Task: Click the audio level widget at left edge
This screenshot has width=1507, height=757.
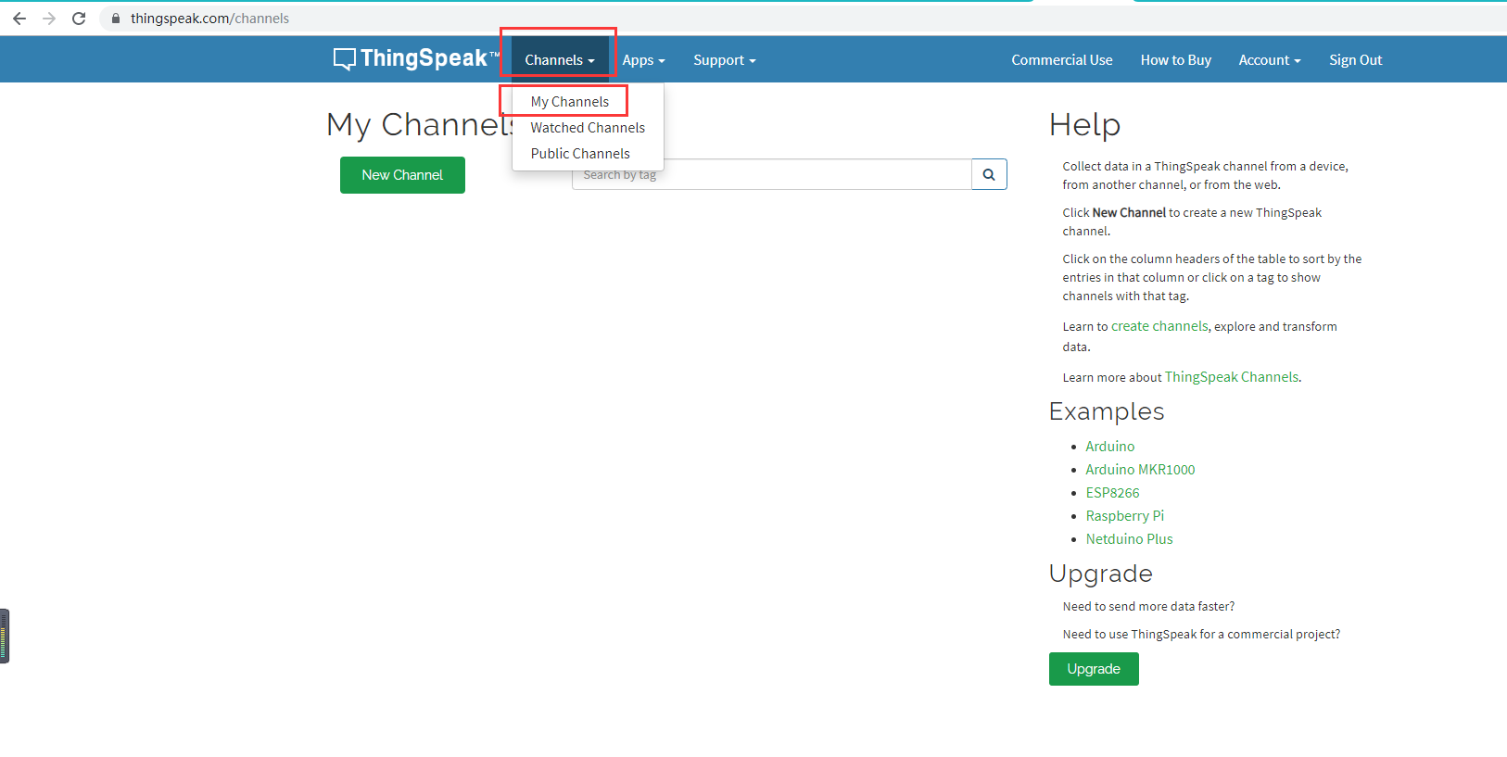Action: [5, 636]
